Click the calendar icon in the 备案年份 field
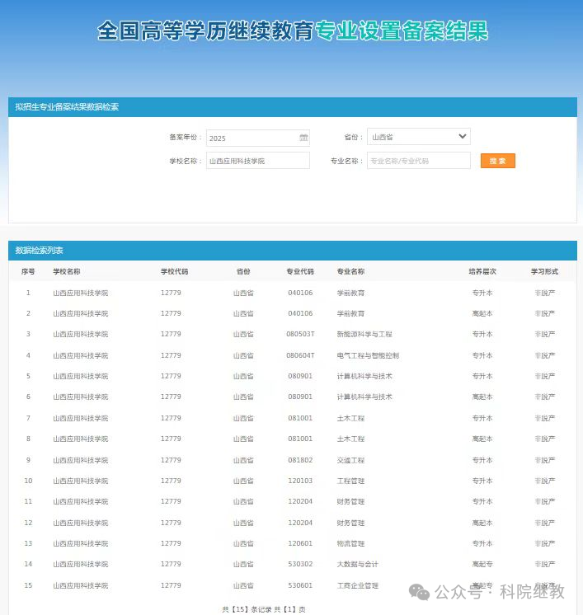Image resolution: width=583 pixels, height=615 pixels. tap(303, 138)
